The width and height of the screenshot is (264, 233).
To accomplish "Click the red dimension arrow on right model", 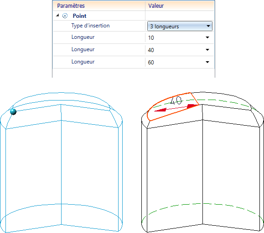I will 176,108.
